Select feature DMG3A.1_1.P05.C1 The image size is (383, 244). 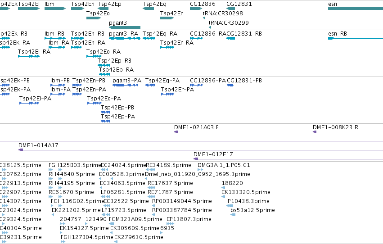tap(200, 170)
